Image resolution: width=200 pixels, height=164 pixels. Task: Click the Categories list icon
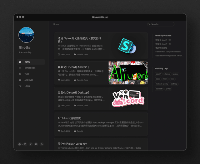pos(20,68)
